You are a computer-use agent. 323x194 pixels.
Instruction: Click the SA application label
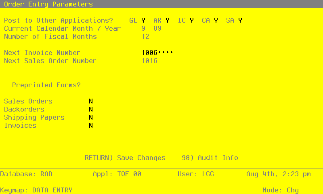230,20
